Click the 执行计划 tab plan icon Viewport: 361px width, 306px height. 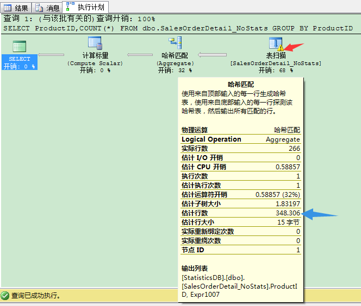click(x=70, y=7)
